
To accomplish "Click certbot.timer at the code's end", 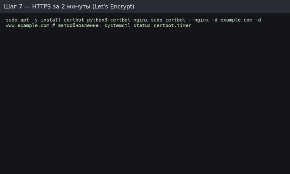I will pyautogui.click(x=172, y=26).
